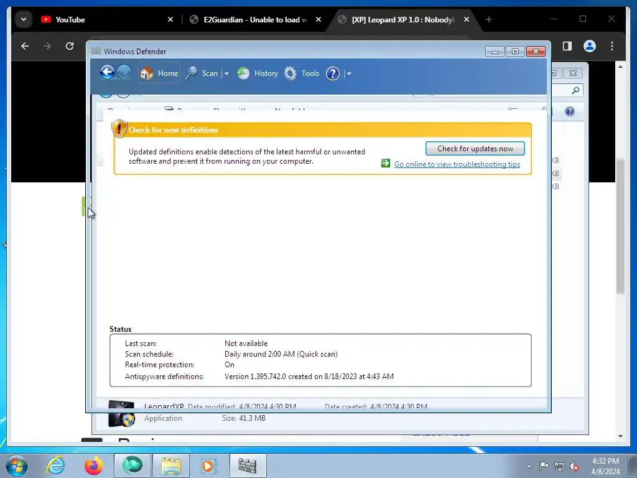Close the E2Guardian tab

click(x=318, y=19)
